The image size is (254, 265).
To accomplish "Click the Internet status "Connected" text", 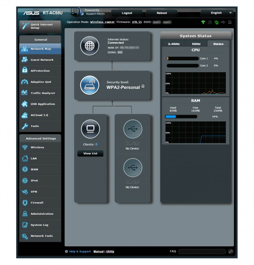I will click(116, 43).
